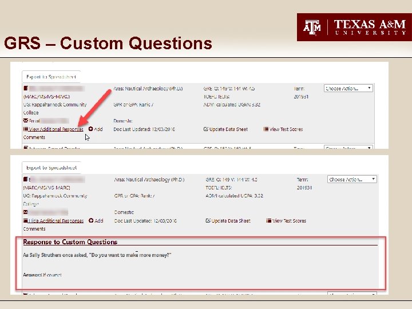
Task: Open View Test Scores link in upper panel
Action: click(x=286, y=129)
